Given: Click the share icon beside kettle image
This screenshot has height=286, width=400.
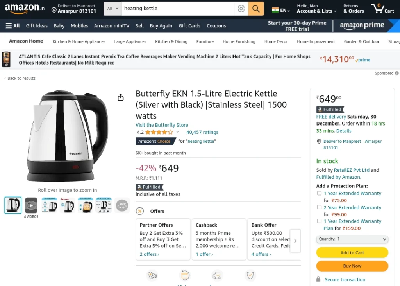Looking at the screenshot, I should coord(121,97).
